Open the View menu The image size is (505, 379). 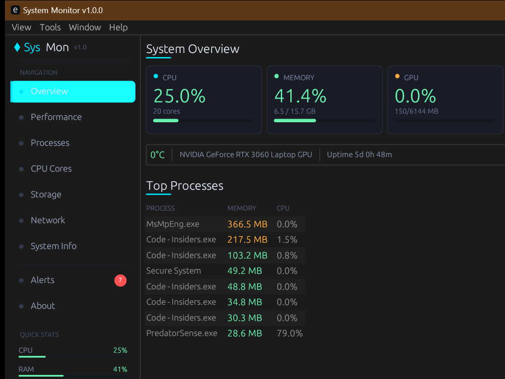pos(21,27)
